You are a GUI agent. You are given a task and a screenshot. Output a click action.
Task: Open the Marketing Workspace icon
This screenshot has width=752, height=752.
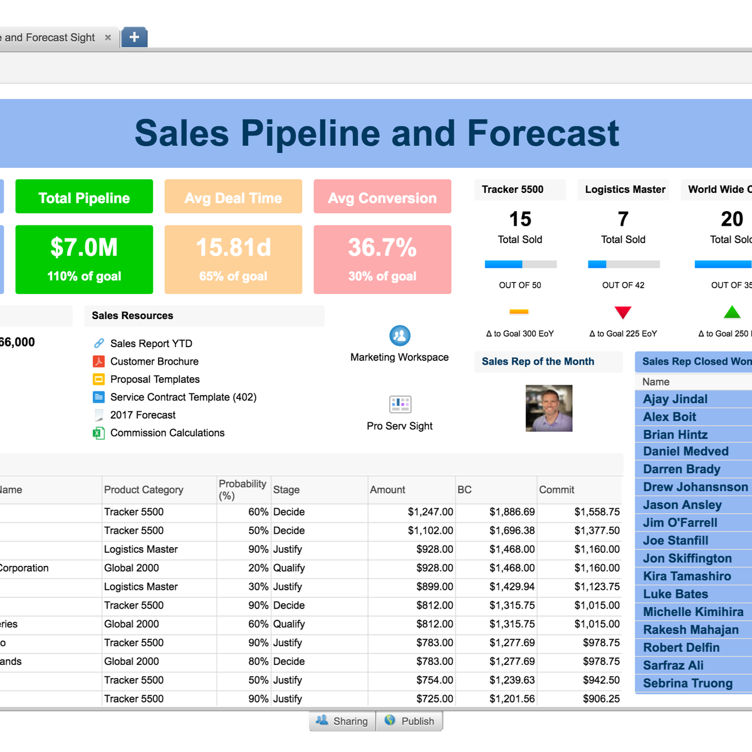click(400, 336)
